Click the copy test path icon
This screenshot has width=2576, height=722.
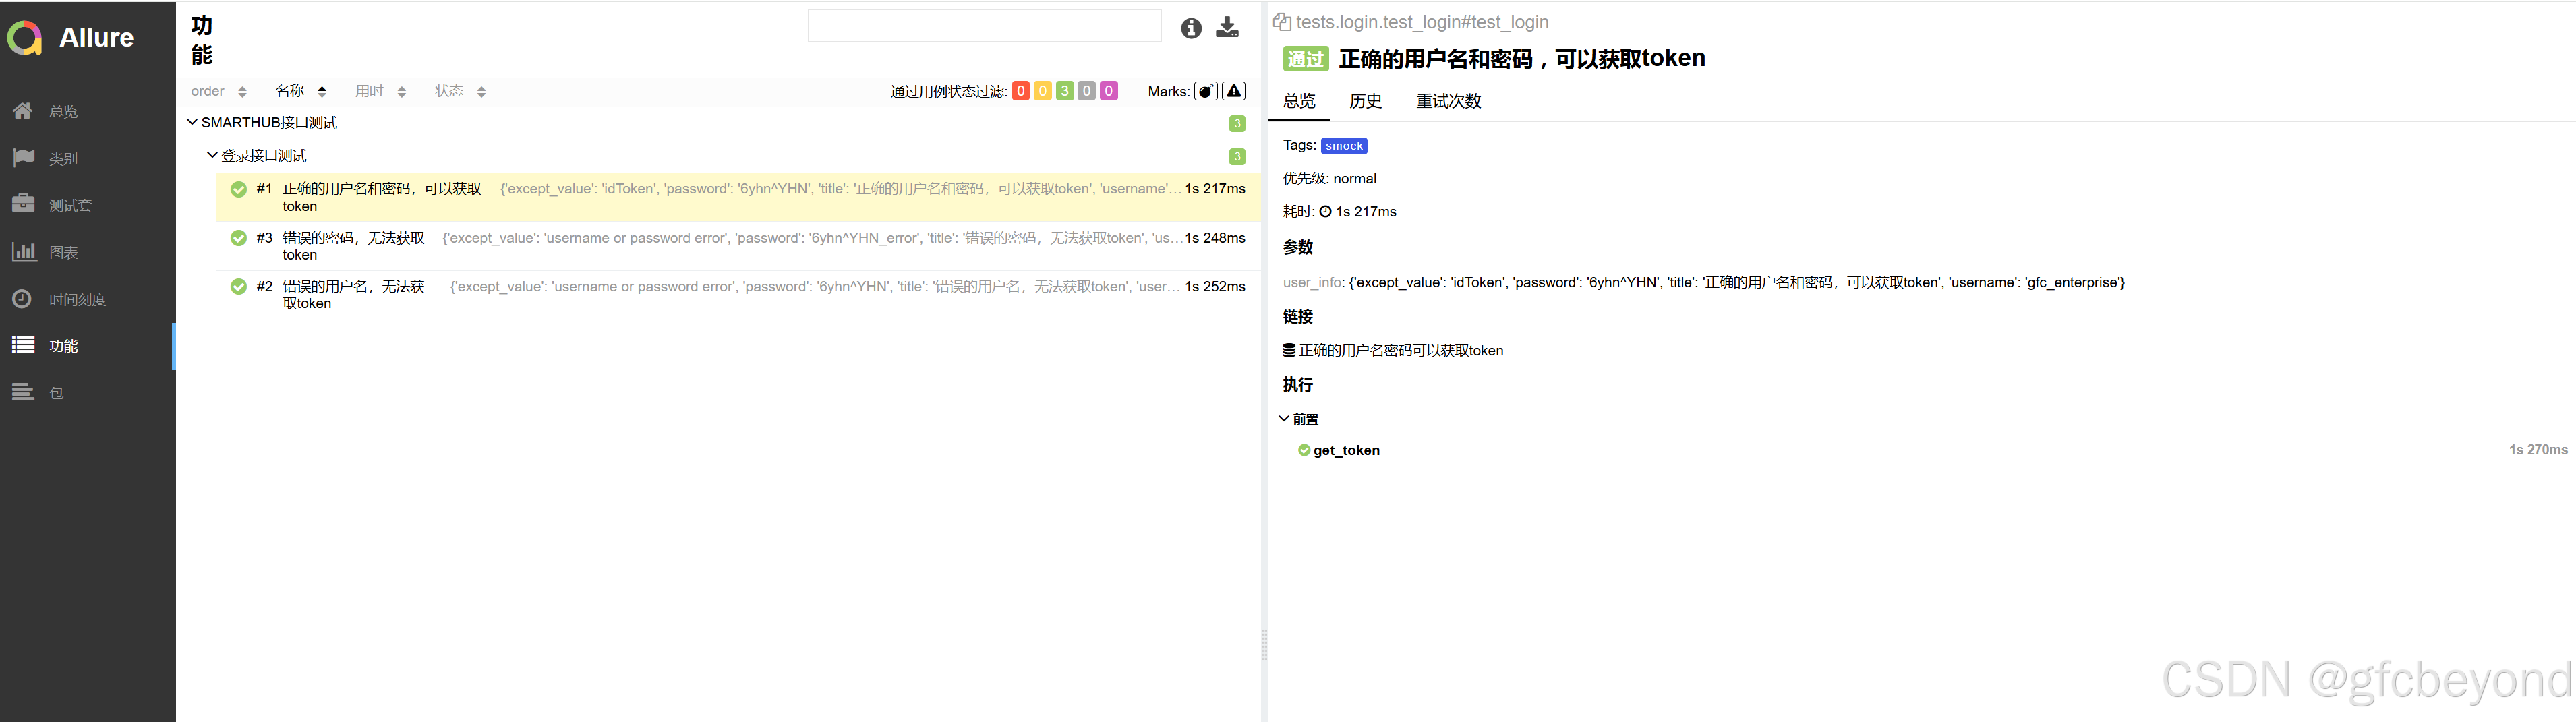pyautogui.click(x=1281, y=22)
